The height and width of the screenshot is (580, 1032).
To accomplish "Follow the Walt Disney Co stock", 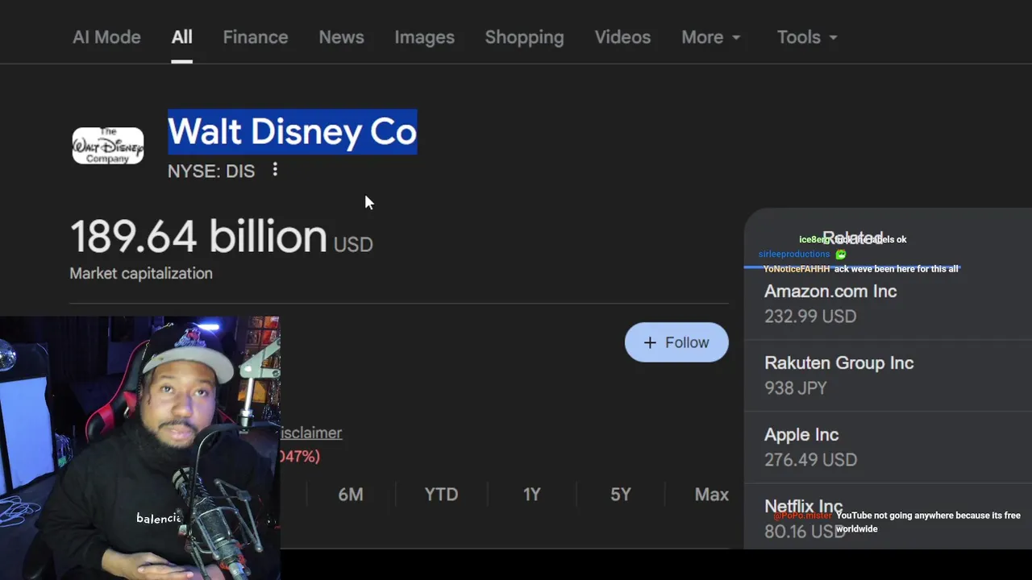I will click(676, 342).
